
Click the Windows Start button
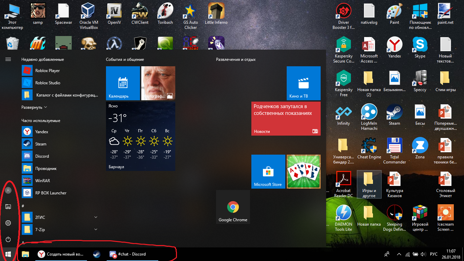click(8, 254)
